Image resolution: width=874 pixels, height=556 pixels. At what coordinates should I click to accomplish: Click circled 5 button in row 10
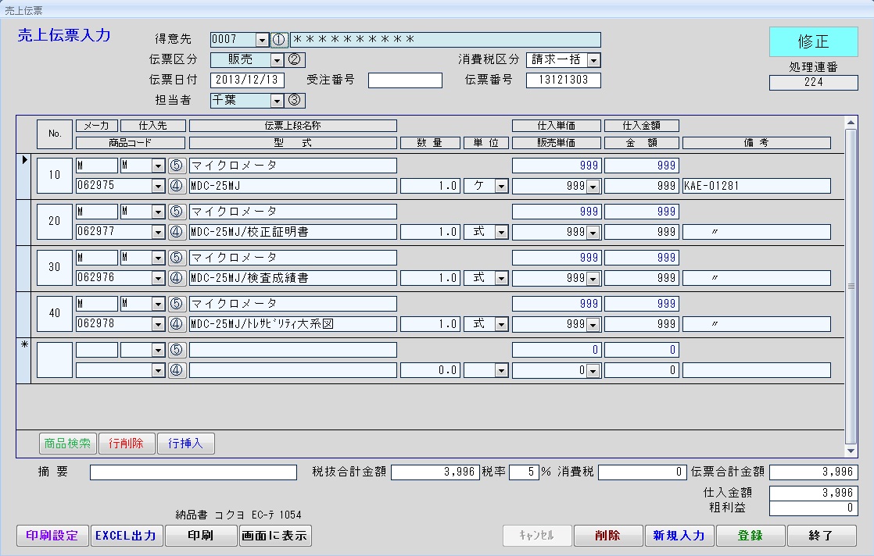click(x=177, y=166)
